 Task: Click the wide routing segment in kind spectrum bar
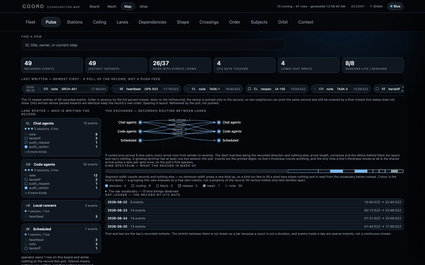click(x=303, y=171)
